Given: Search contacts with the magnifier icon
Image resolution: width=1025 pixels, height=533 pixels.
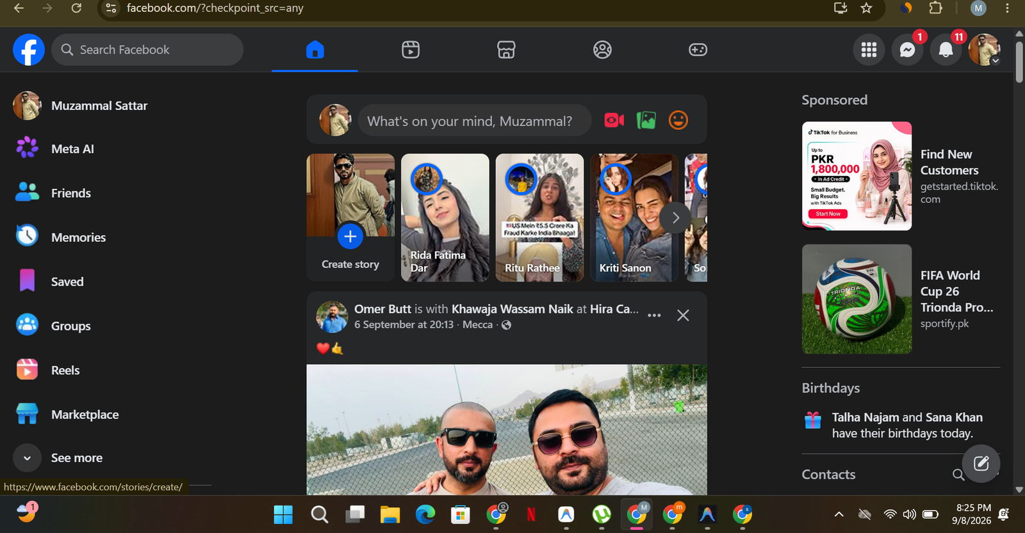Looking at the screenshot, I should pyautogui.click(x=958, y=475).
